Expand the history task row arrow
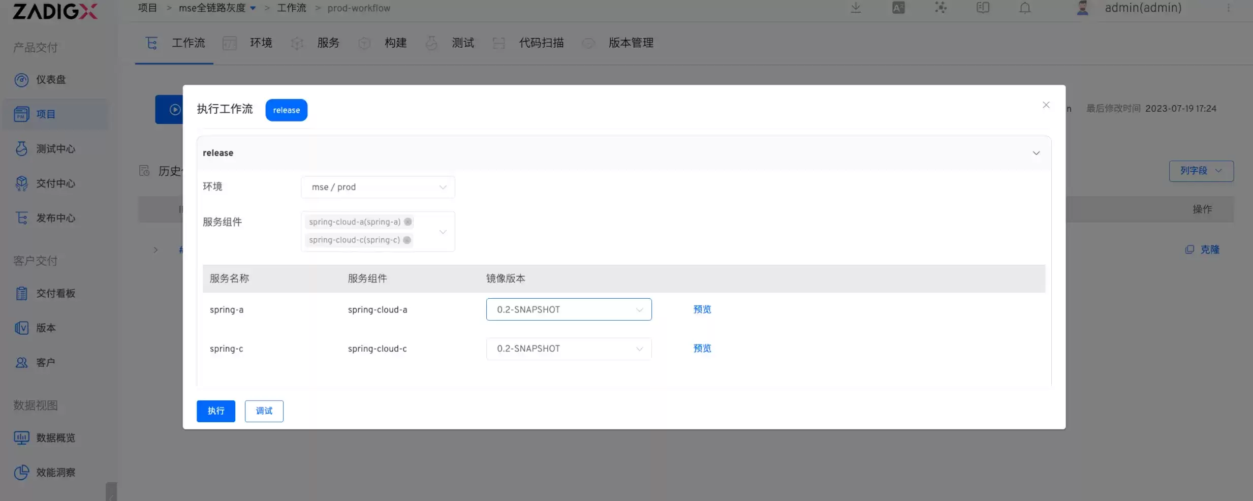Image resolution: width=1253 pixels, height=501 pixels. (x=155, y=249)
